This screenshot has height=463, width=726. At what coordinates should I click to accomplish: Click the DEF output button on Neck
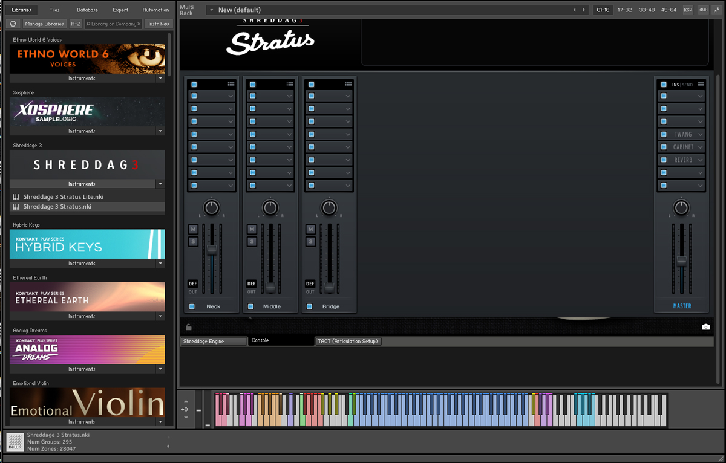coord(193,283)
